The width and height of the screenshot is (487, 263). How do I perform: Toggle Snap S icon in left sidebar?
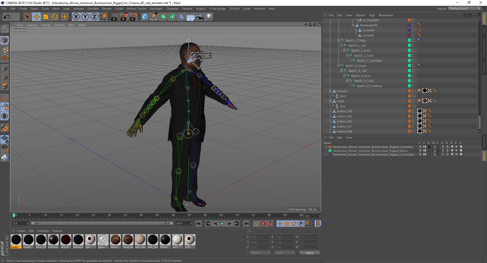click(5, 116)
